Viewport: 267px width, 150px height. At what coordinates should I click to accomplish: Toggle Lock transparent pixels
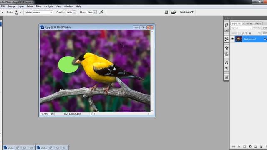click(239, 33)
